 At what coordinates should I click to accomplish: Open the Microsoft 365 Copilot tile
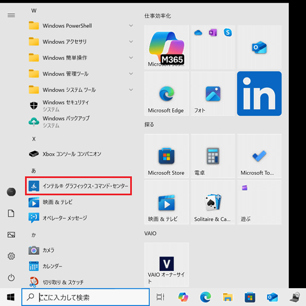pos(166,47)
